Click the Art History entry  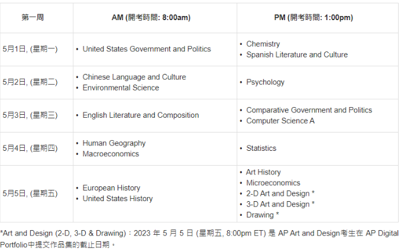pyautogui.click(x=263, y=172)
